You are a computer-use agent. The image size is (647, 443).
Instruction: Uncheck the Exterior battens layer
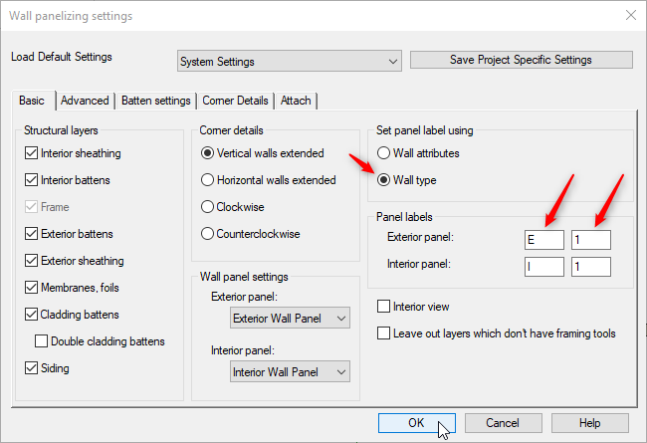click(32, 235)
